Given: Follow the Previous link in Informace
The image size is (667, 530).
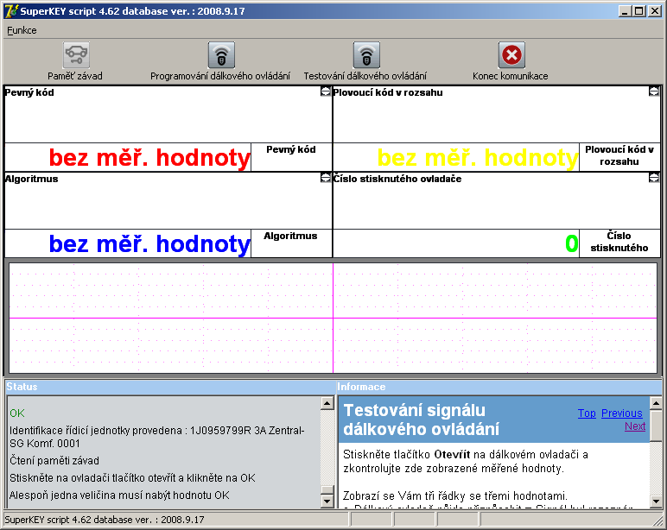Looking at the screenshot, I should tap(621, 413).
